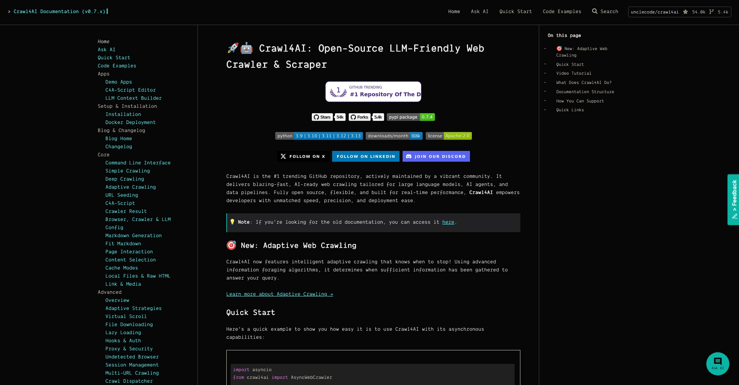Click Join Our Discord button

[436, 156]
